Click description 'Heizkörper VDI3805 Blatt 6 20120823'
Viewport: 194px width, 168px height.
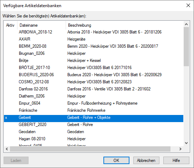[99, 82]
